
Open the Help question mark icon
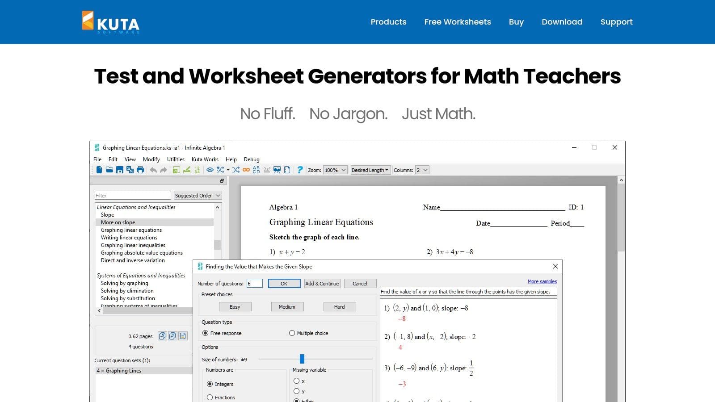pyautogui.click(x=299, y=170)
